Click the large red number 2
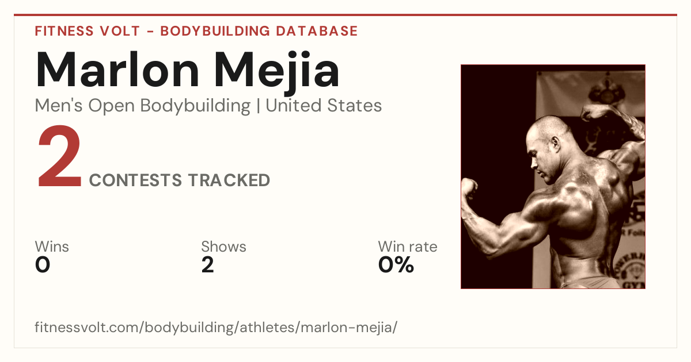 click(x=60, y=159)
